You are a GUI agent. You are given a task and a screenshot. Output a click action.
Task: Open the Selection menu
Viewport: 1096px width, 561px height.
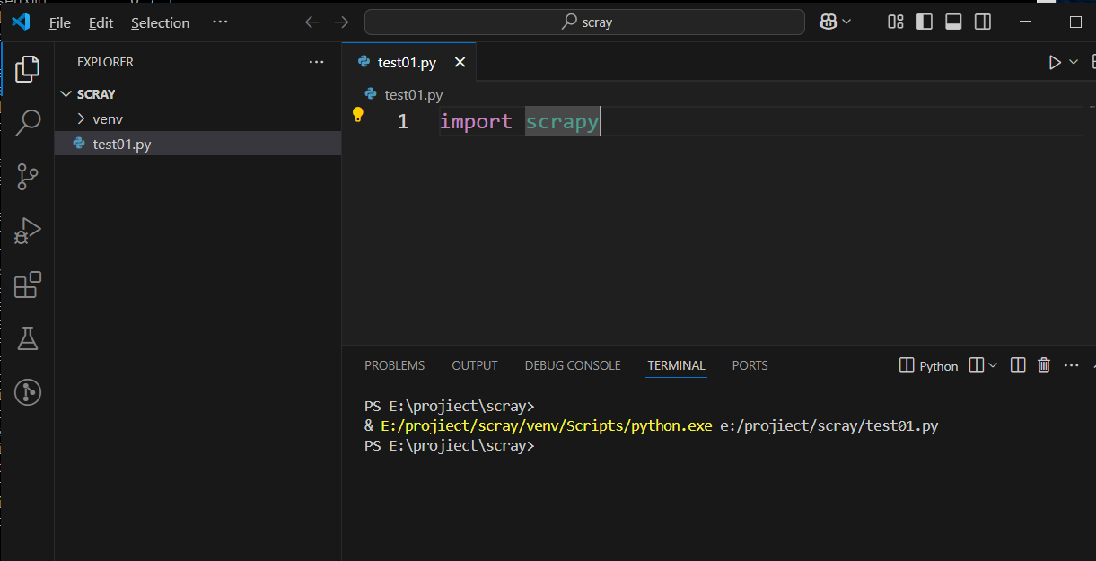[160, 22]
